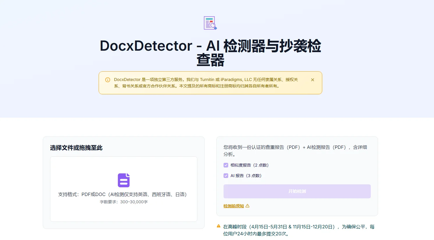Click the DocxDetector - AI 检测器与抄袭检查器 title
Image resolution: width=434 pixels, height=240 pixels.
click(x=210, y=53)
